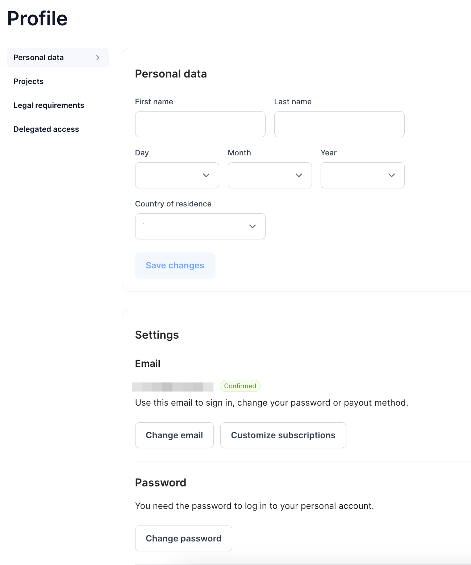Navigate to Legal requirements
The image size is (471, 565).
point(49,105)
